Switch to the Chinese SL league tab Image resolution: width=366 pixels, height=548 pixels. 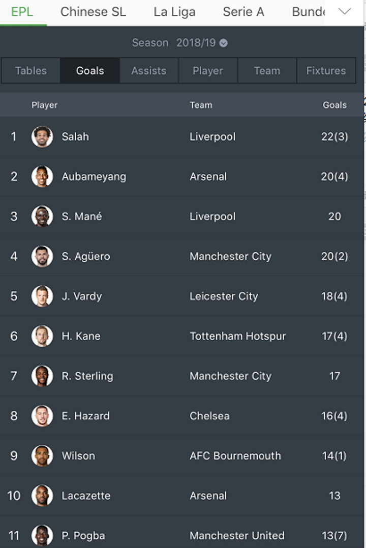[x=93, y=12]
